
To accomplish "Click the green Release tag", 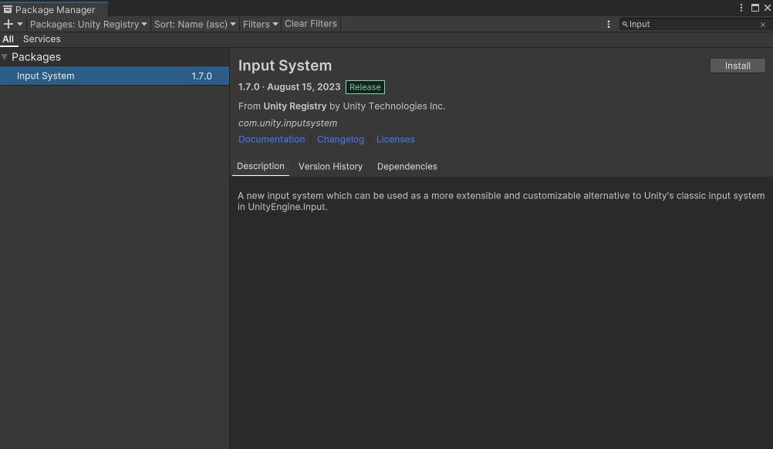I will [x=366, y=87].
